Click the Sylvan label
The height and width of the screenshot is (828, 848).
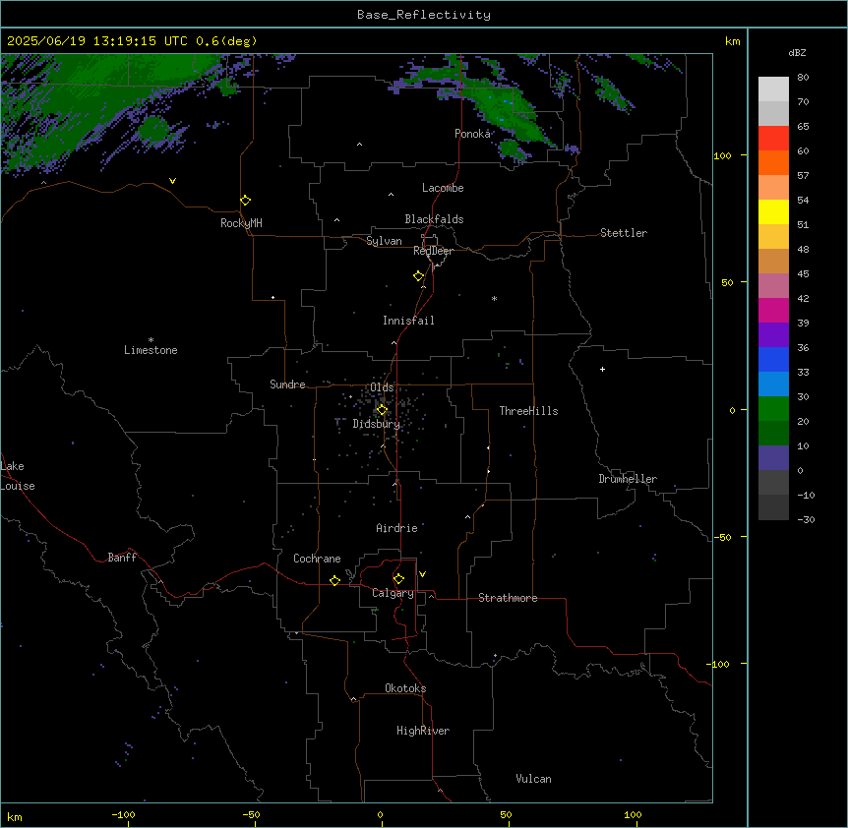[x=384, y=241]
